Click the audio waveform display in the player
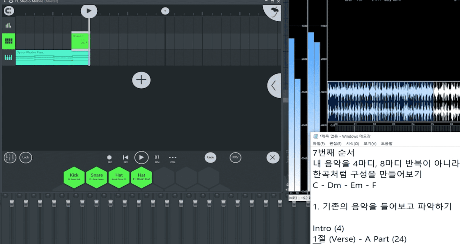This screenshot has width=460, height=244. pos(394,102)
